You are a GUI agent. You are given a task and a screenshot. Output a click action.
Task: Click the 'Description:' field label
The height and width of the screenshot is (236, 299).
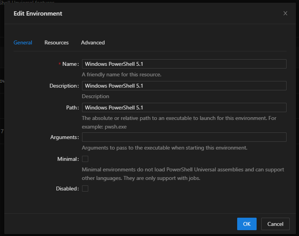click(x=64, y=86)
